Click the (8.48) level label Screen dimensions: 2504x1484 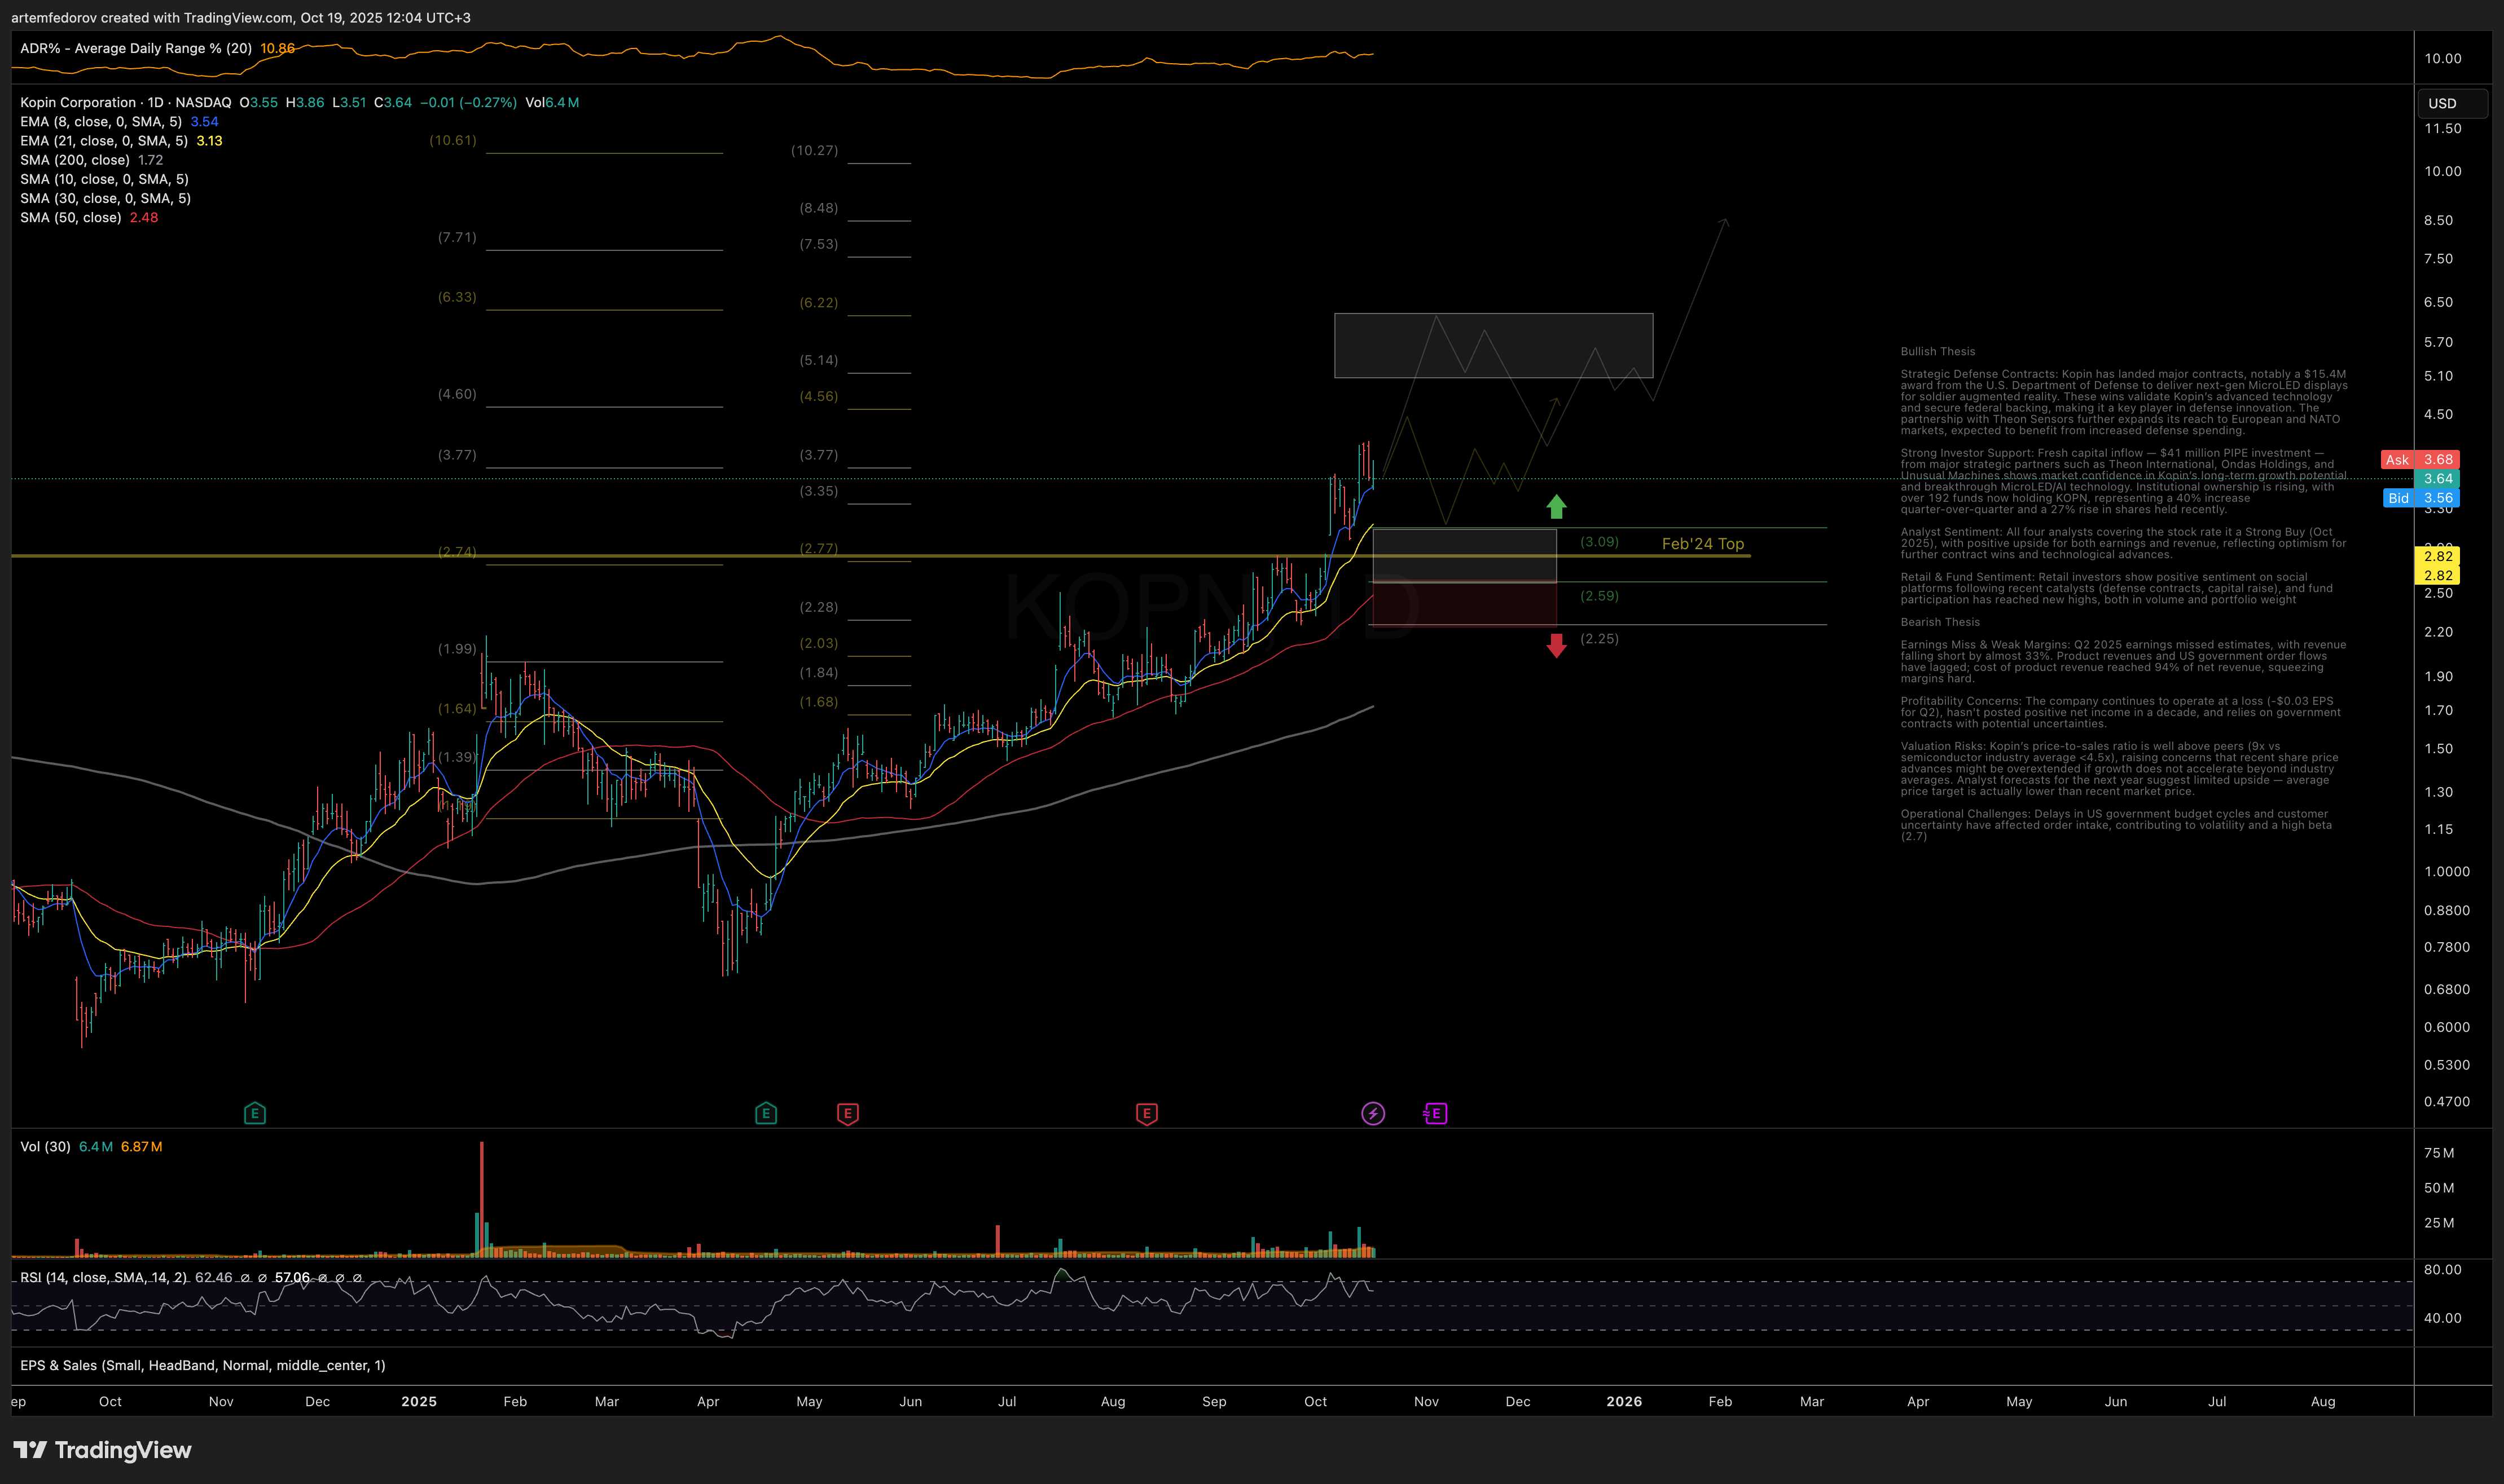click(x=818, y=208)
